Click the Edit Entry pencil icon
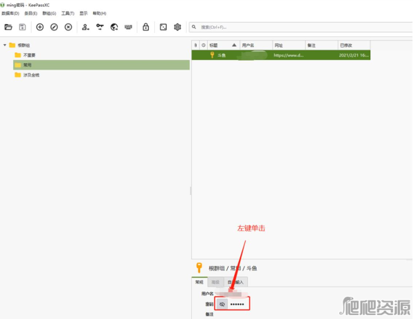Viewport: 413px width, 319px height. click(x=54, y=27)
